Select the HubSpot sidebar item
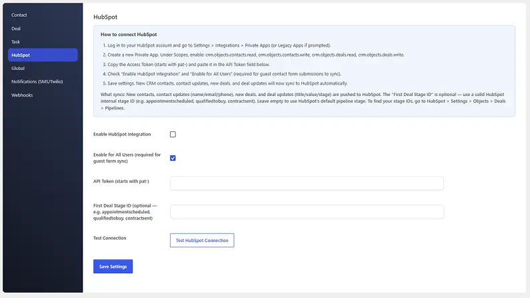Image resolution: width=530 pixels, height=298 pixels. [x=43, y=55]
